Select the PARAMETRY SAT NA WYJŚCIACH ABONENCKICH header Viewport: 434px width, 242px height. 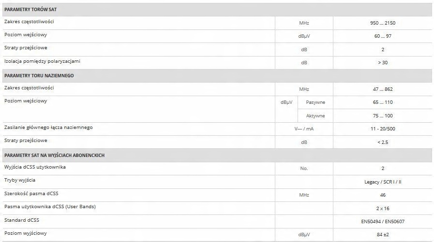click(x=54, y=155)
